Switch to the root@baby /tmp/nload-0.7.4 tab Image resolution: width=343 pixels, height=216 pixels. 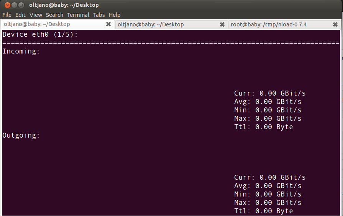pos(268,24)
